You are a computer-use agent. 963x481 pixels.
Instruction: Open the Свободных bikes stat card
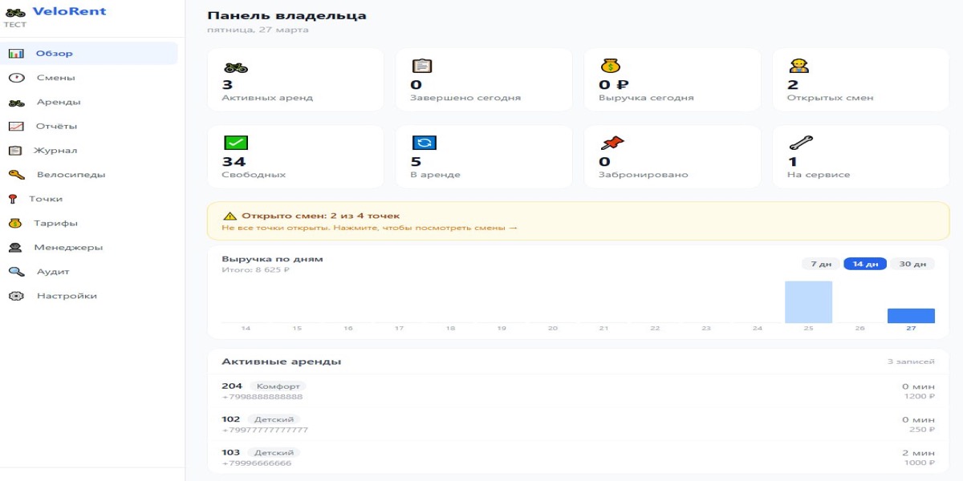tap(295, 156)
